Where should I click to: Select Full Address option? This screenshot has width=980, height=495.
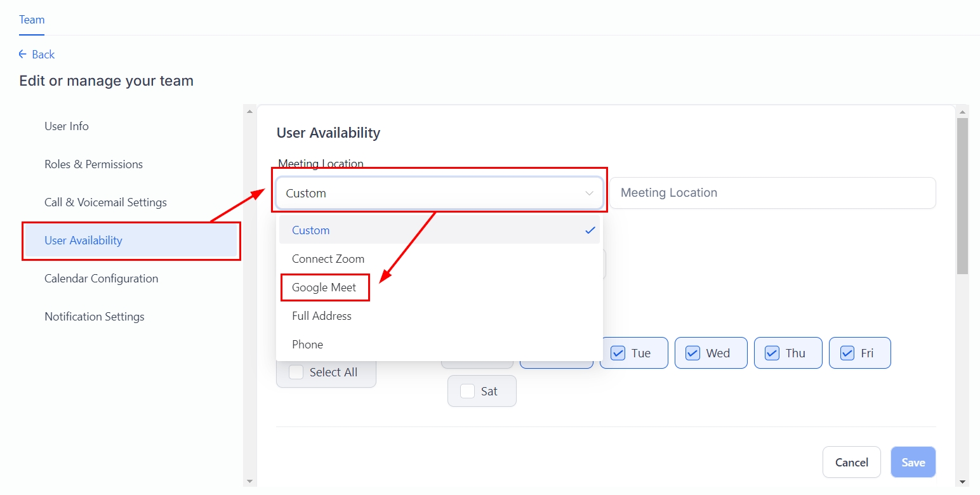coord(322,316)
